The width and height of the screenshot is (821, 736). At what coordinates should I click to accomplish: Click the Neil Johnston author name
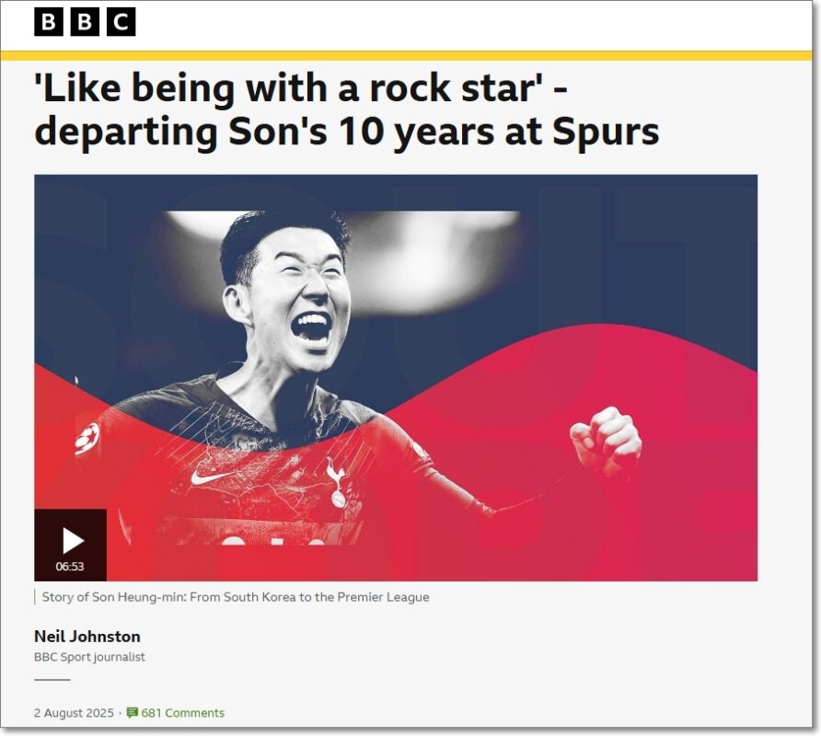87,636
